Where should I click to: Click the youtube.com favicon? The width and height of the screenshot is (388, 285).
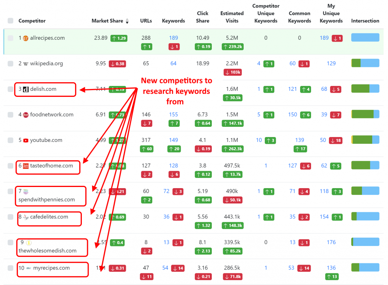point(25,140)
